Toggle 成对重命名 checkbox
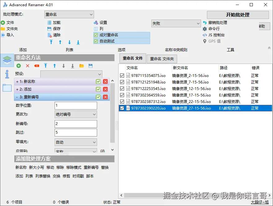This screenshot has width=273, height=206. click(x=96, y=35)
